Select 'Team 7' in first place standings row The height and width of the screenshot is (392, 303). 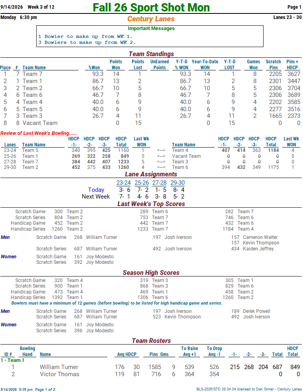32,74
